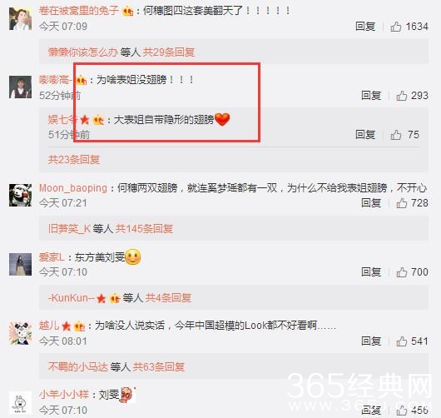Like 小羊小小样's comment with 456 likes
Viewport: 441px width, 418px height.
pos(402,411)
